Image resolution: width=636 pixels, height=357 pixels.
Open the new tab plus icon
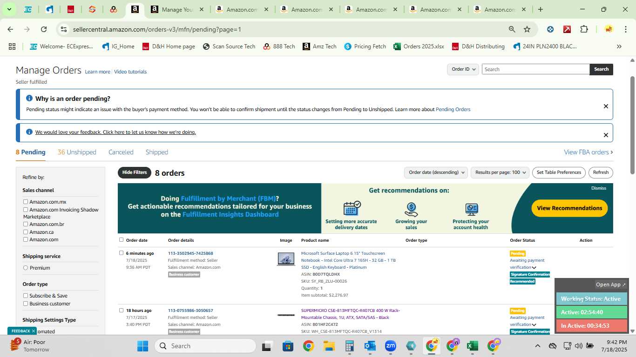pyautogui.click(x=541, y=9)
